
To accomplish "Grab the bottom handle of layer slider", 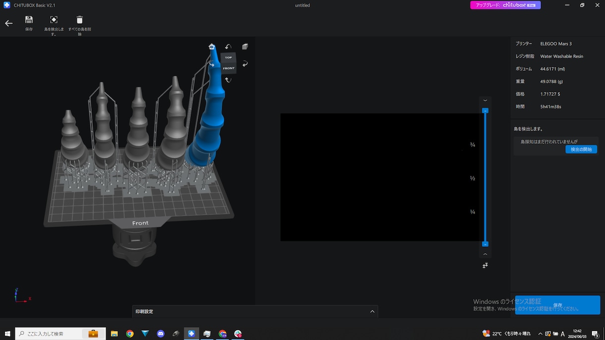I will coord(485,244).
